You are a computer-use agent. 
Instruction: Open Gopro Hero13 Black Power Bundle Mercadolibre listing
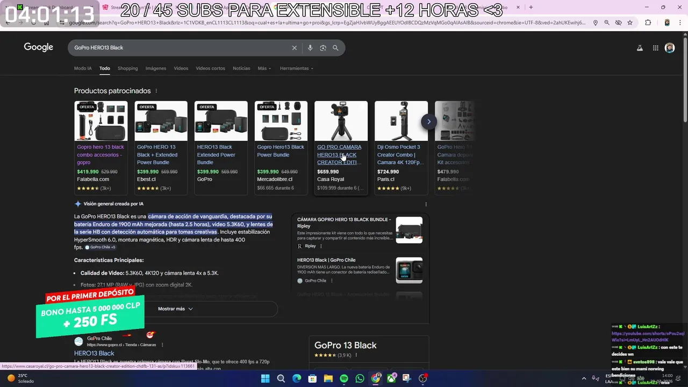pos(281,150)
